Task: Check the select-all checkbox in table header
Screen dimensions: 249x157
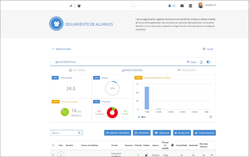Action: 53,145
